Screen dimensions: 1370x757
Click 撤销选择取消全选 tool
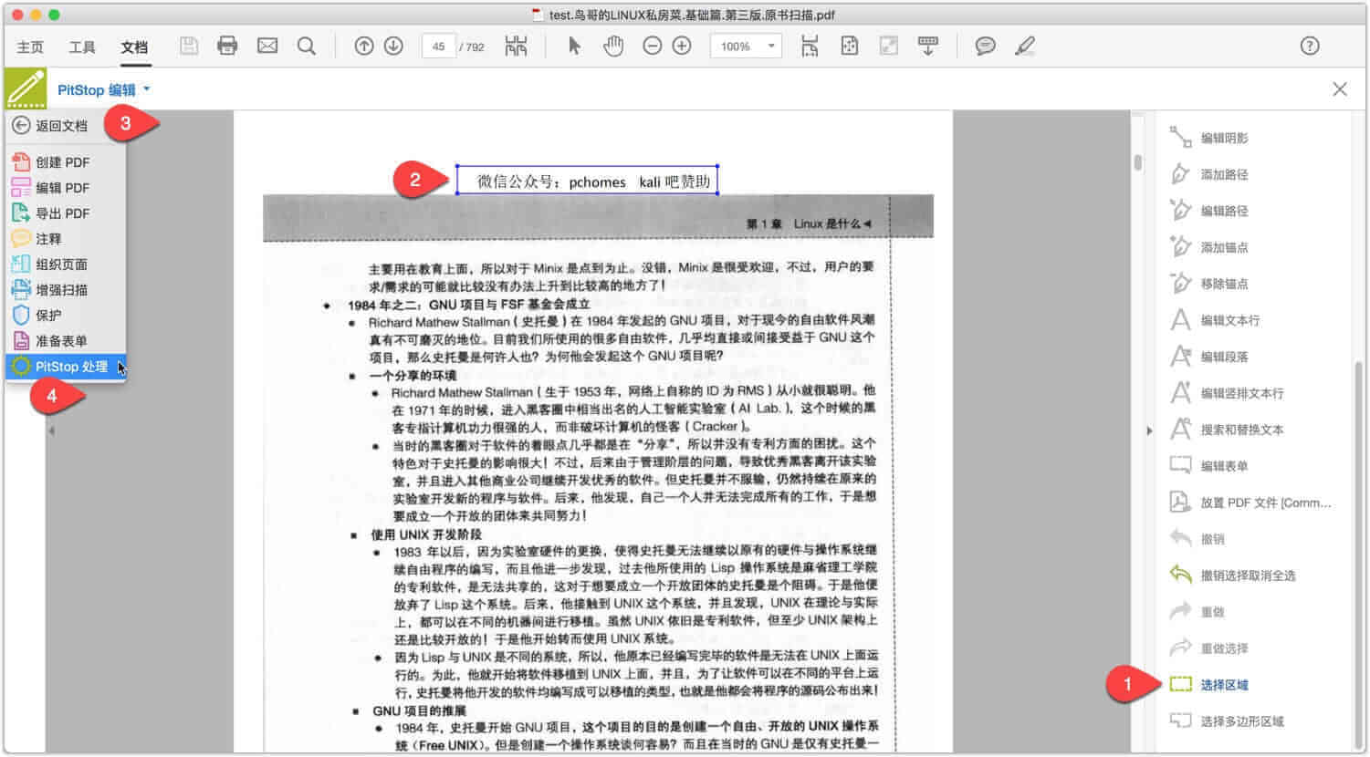pyautogui.click(x=1232, y=576)
